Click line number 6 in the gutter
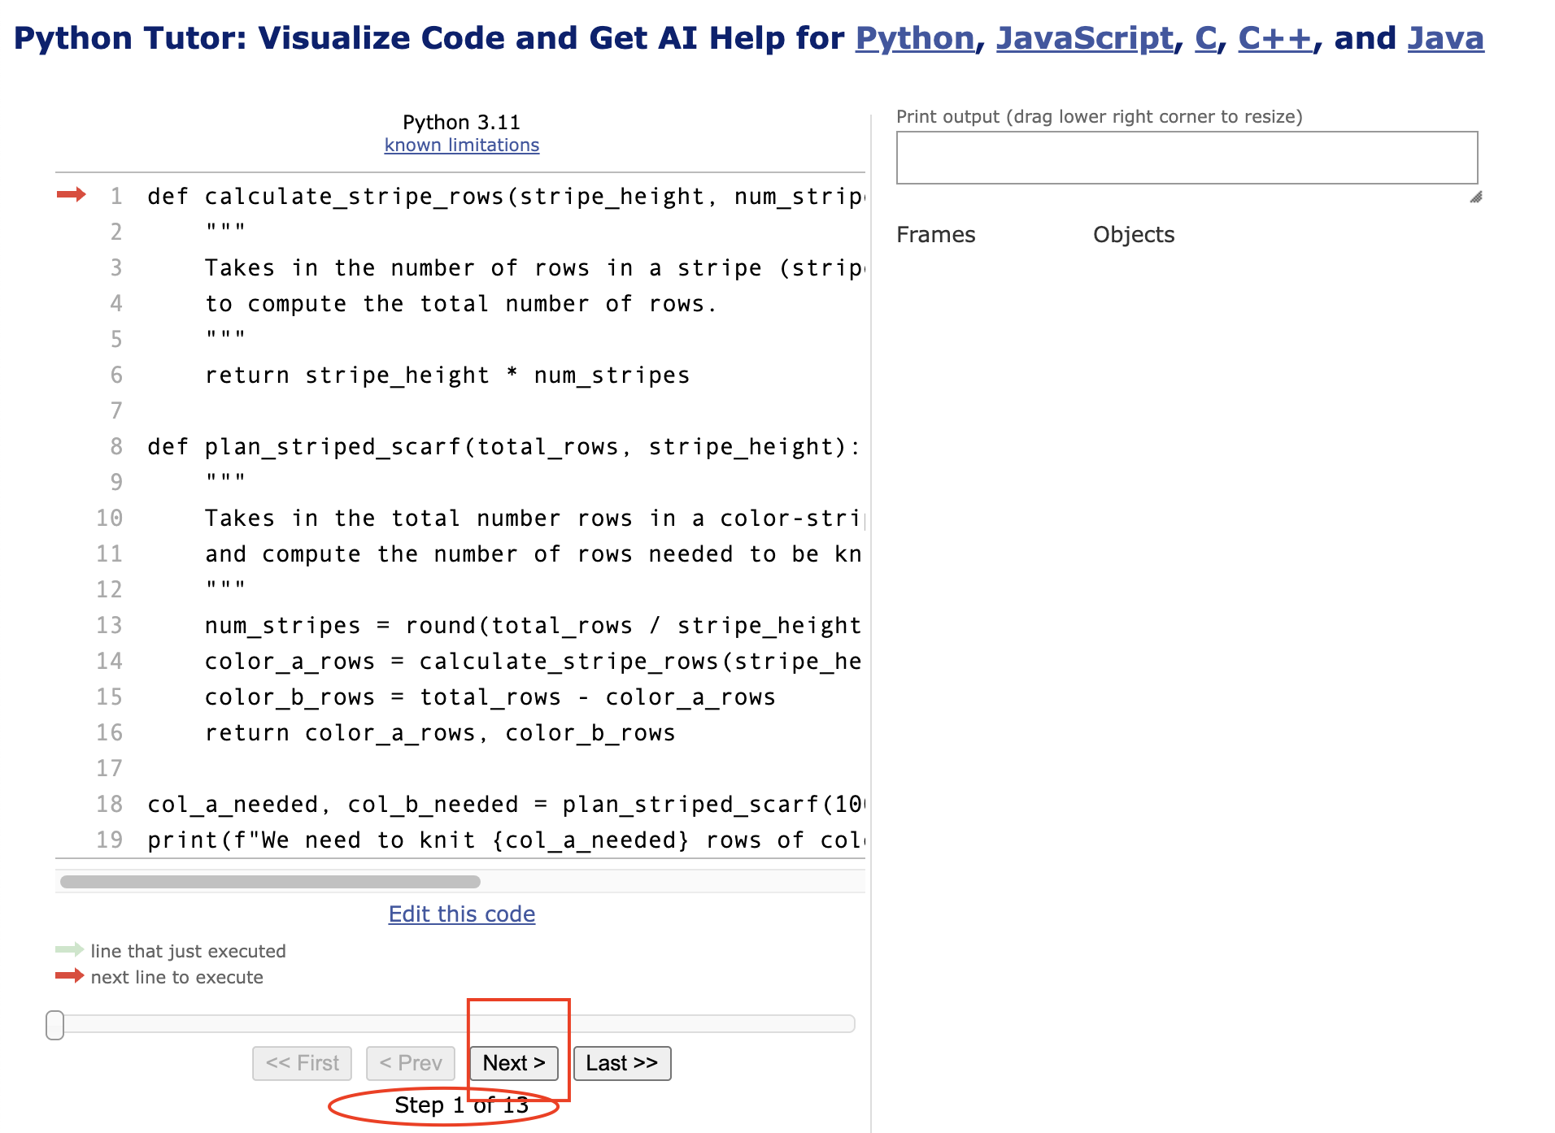 click(116, 375)
